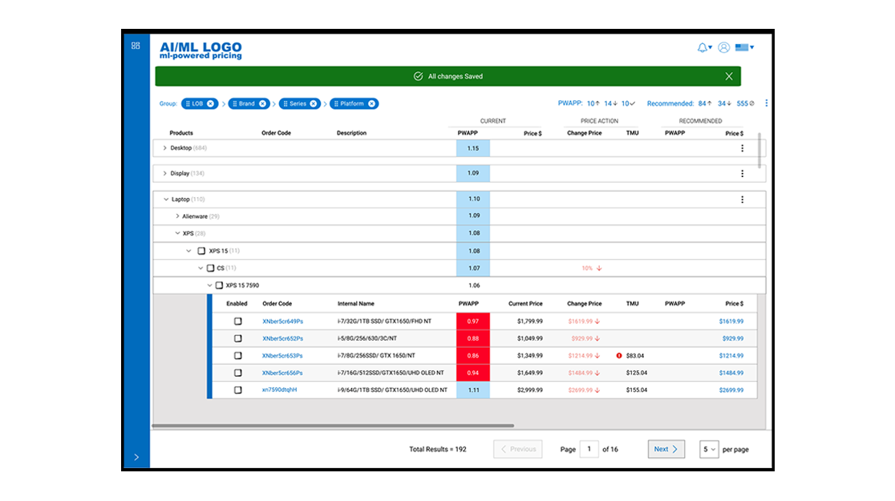The image size is (895, 501).
Task: Open the notifications bell menu
Action: coord(704,48)
